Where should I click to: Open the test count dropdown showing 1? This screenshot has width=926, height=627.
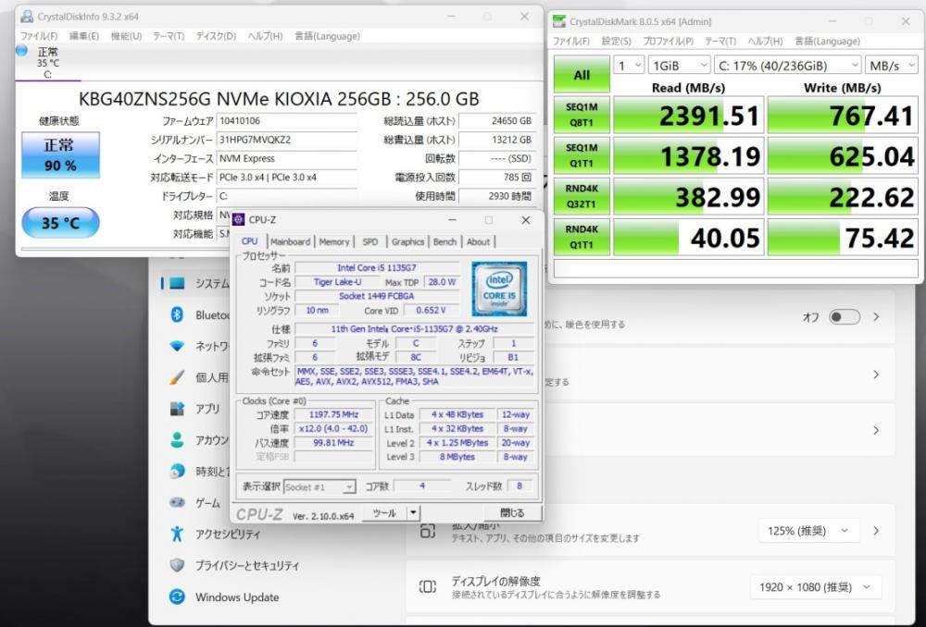[x=629, y=66]
